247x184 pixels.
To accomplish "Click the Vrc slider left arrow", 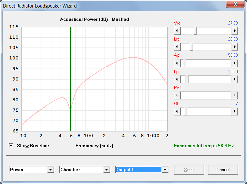I will click(177, 31).
